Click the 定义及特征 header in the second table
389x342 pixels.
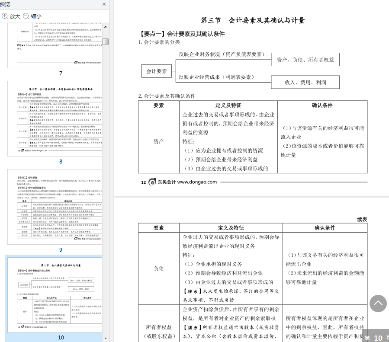(x=231, y=228)
